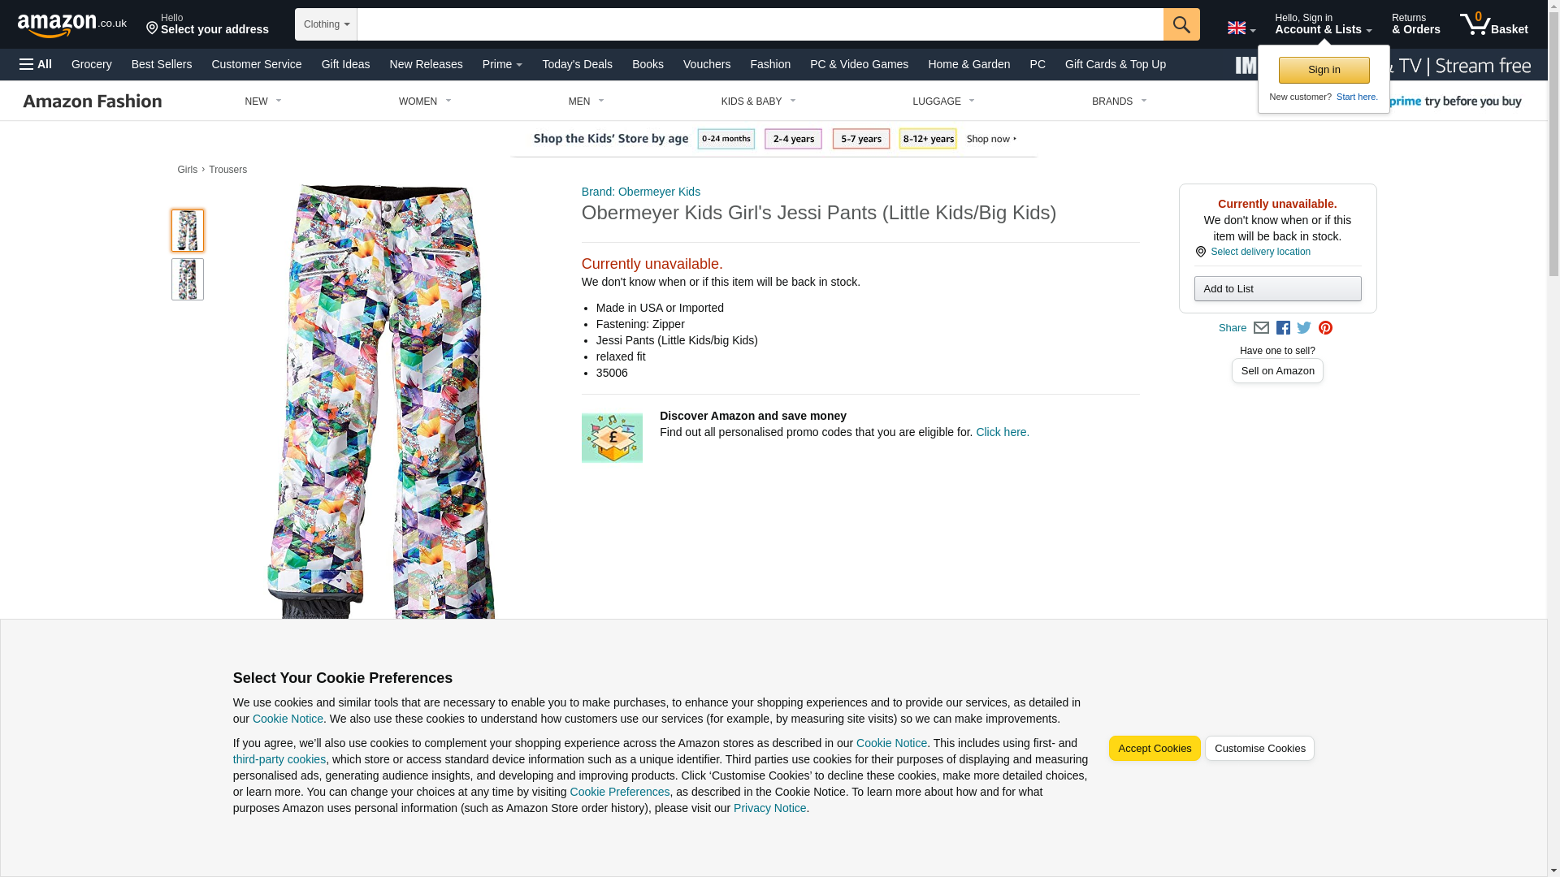Accept Cookies in the cookie banner
This screenshot has width=1560, height=877.
pyautogui.click(x=1154, y=749)
